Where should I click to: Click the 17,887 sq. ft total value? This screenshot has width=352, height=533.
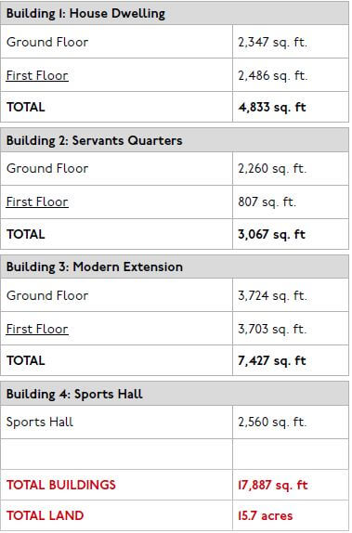pos(273,485)
